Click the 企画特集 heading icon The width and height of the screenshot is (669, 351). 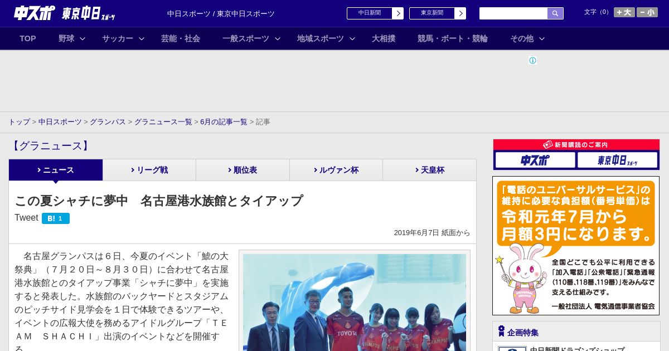point(501,331)
